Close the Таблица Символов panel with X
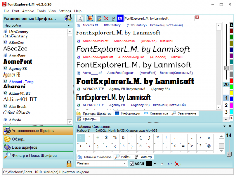The width and height of the screenshot is (236, 177). coord(230,126)
